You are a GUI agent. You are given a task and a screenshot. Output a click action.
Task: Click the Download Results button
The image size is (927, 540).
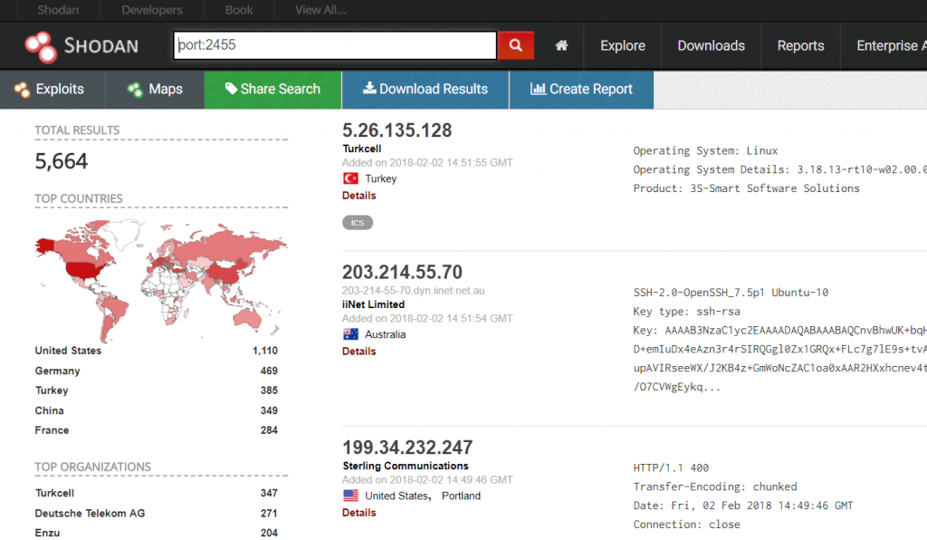point(425,90)
